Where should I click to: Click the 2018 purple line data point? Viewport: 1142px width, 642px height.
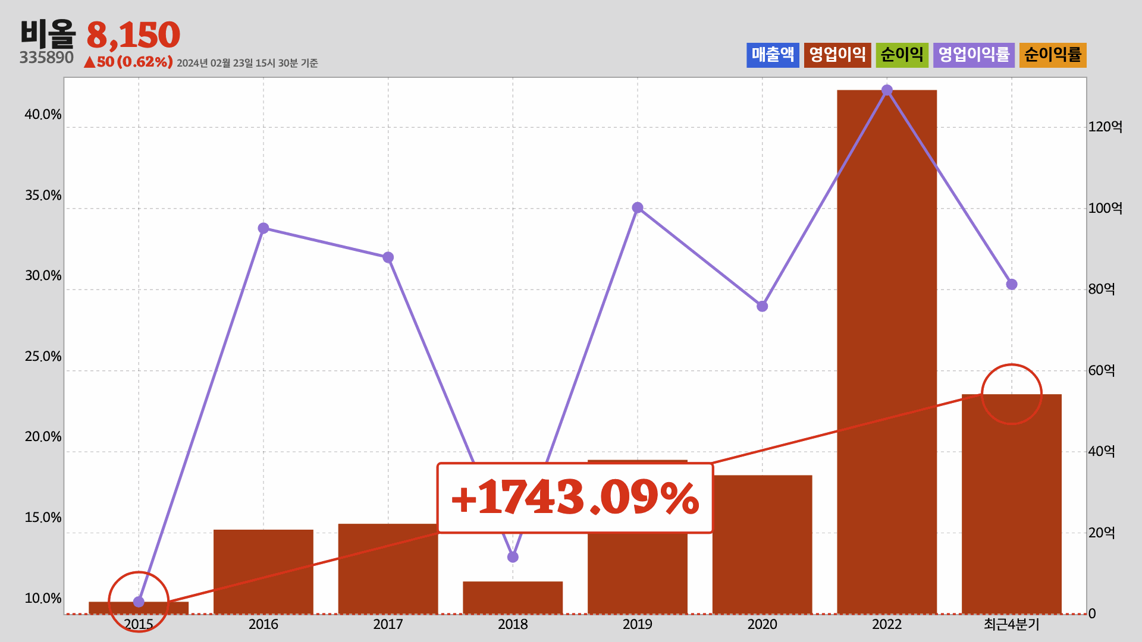tap(513, 557)
